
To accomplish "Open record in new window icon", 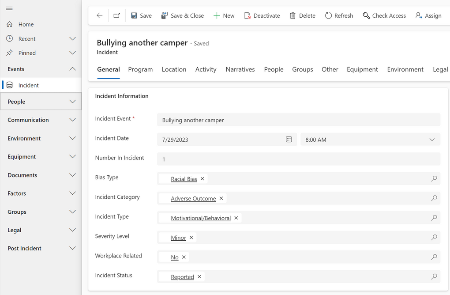I will coord(116,15).
